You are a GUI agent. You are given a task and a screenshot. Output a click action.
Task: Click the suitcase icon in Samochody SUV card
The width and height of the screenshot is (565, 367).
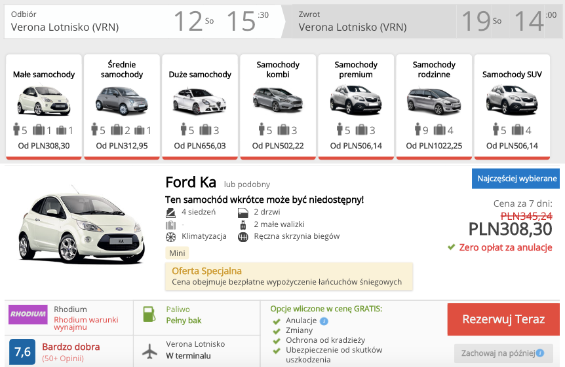click(517, 130)
